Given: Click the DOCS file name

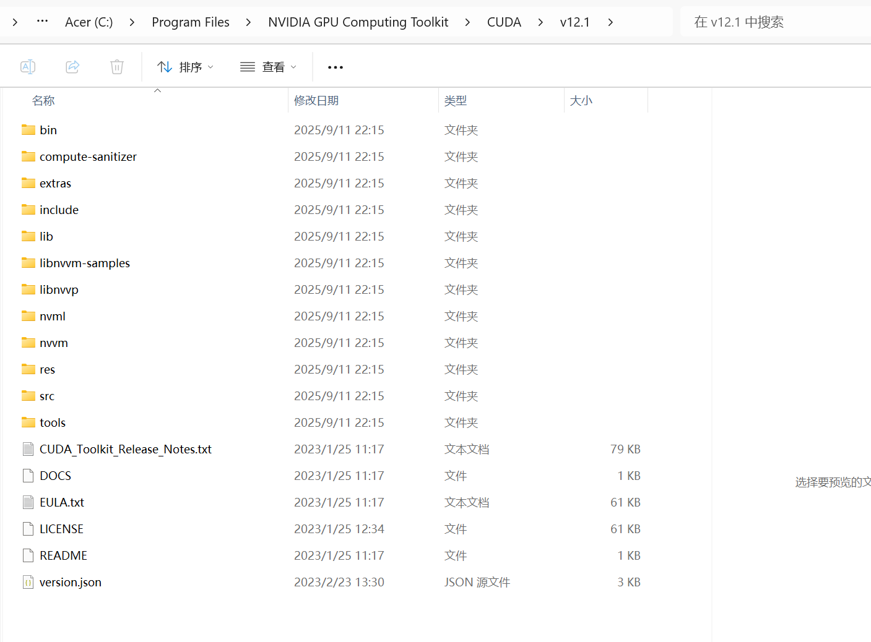Looking at the screenshot, I should click(x=55, y=476).
